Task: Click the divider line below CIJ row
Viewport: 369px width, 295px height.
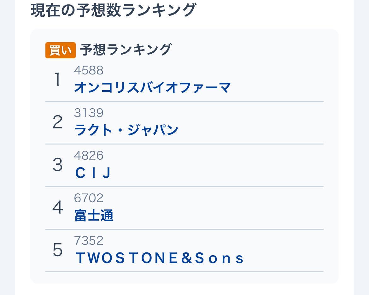Action: pos(184,186)
